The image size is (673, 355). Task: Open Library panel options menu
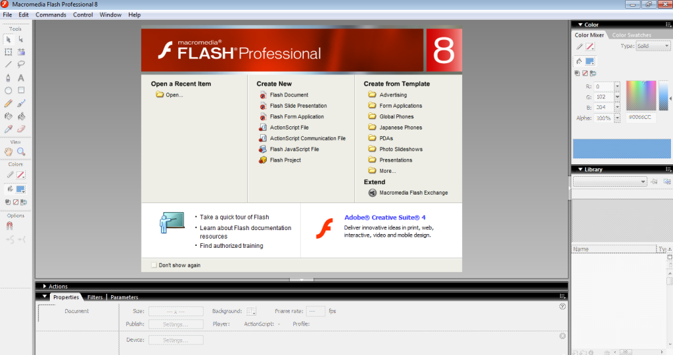point(668,169)
